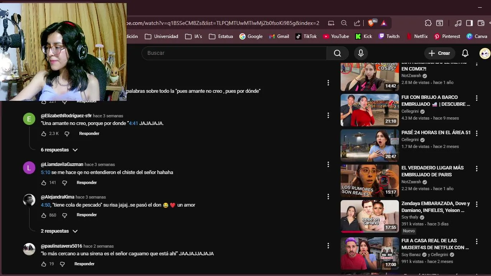This screenshot has width=491, height=276.
Task: Open options for ElizabethRodríguez-s9r comment
Action: pyautogui.click(x=328, y=115)
